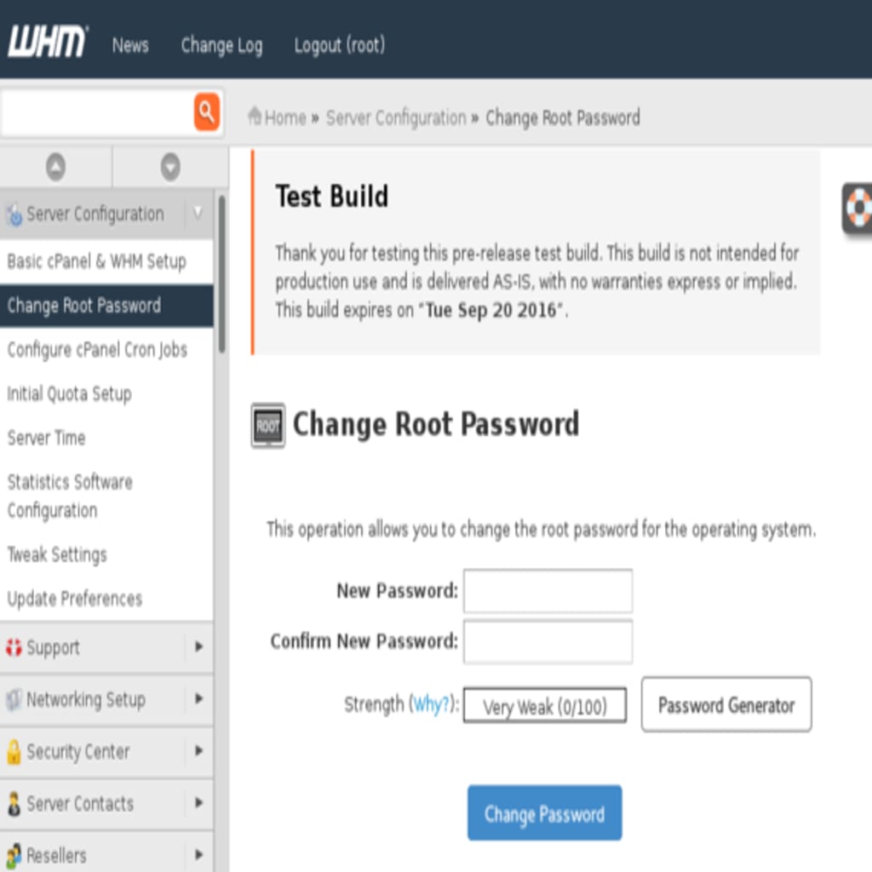Expand the Server Contacts section arrow
Screen dimensions: 872x872
click(198, 802)
